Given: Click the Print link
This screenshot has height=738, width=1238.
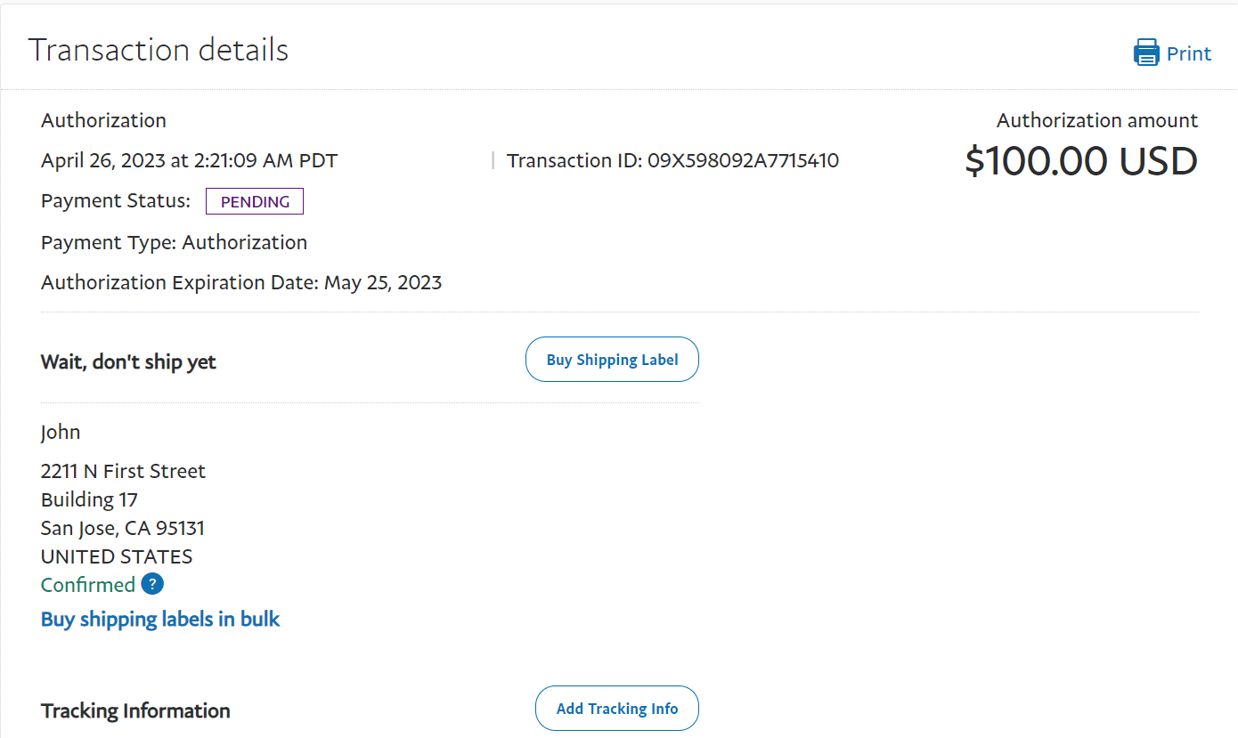Looking at the screenshot, I should [x=1189, y=53].
